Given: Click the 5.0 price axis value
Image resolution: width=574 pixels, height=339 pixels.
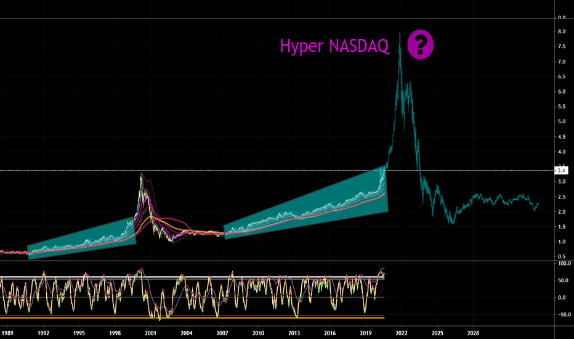Looking at the screenshot, I should [562, 121].
